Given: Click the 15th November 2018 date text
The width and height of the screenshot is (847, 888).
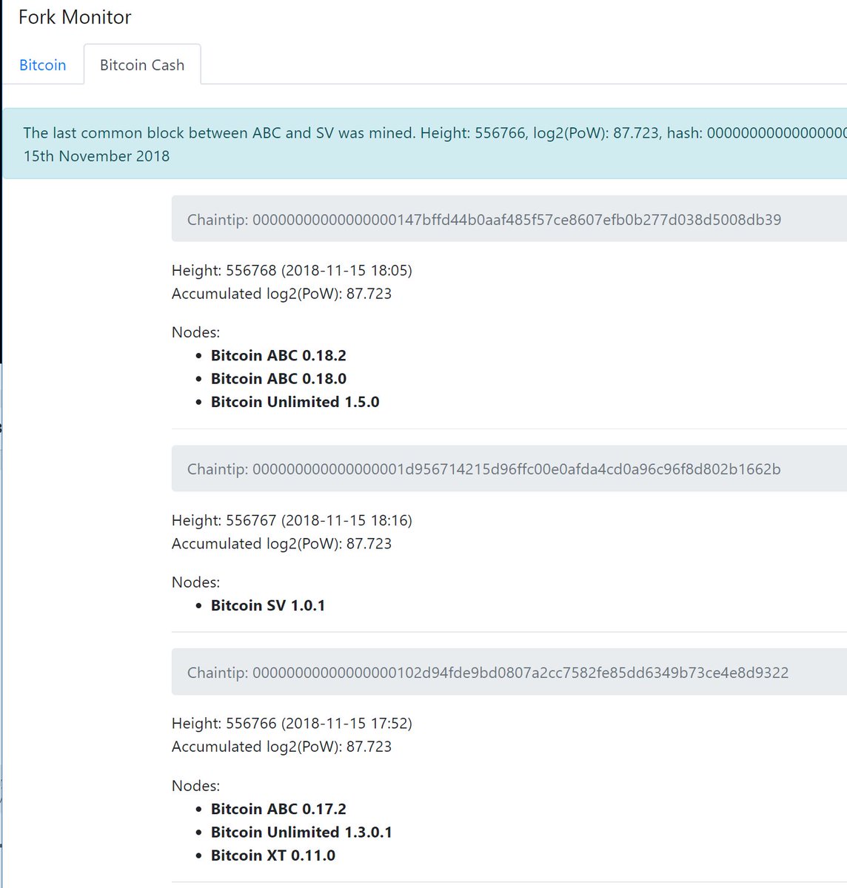Looking at the screenshot, I should point(96,156).
